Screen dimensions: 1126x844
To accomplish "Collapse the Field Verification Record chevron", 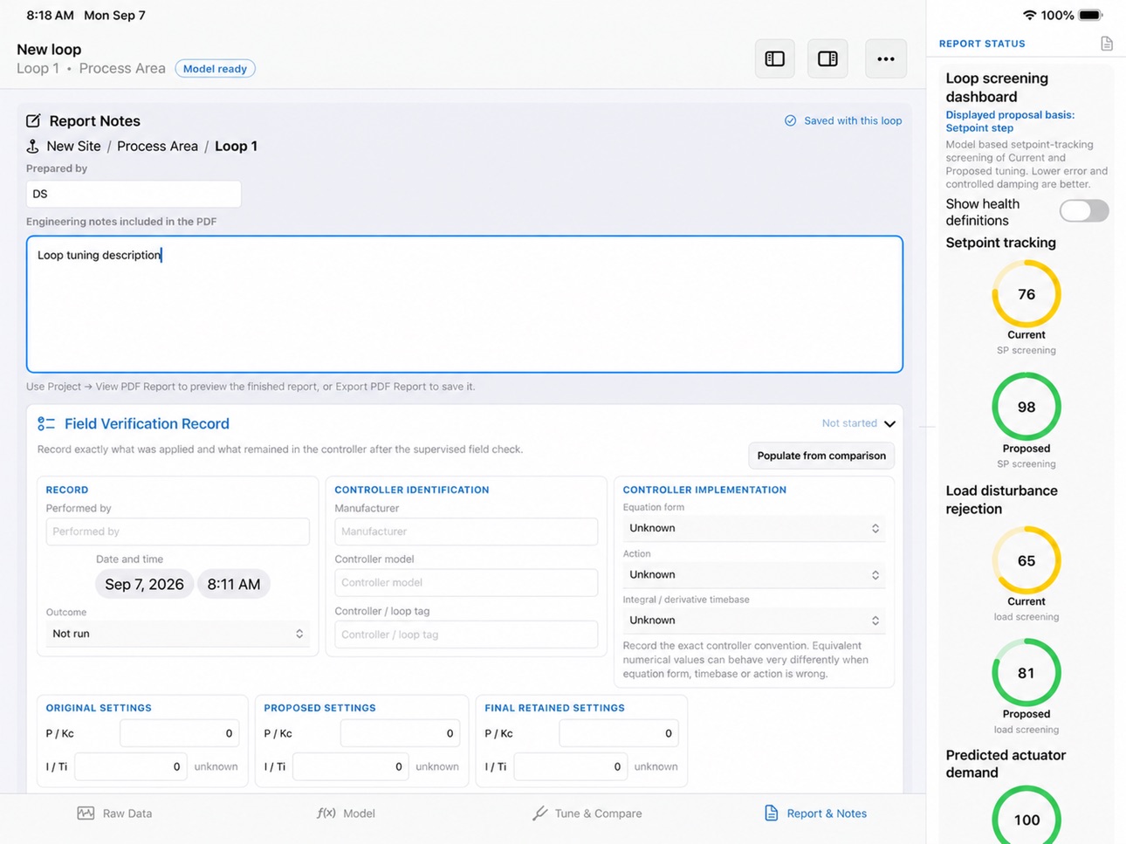I will (x=889, y=423).
